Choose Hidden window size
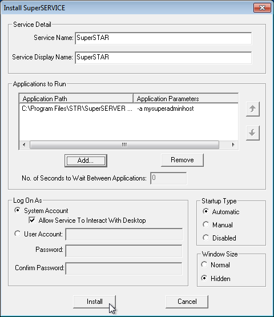274x317 pixels. 204,278
